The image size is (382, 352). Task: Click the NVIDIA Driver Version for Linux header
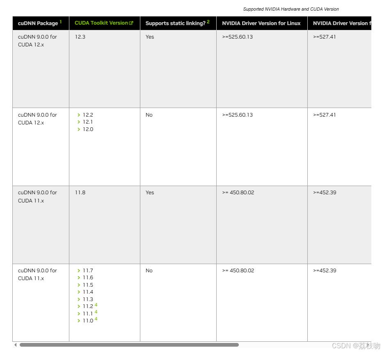coord(262,23)
